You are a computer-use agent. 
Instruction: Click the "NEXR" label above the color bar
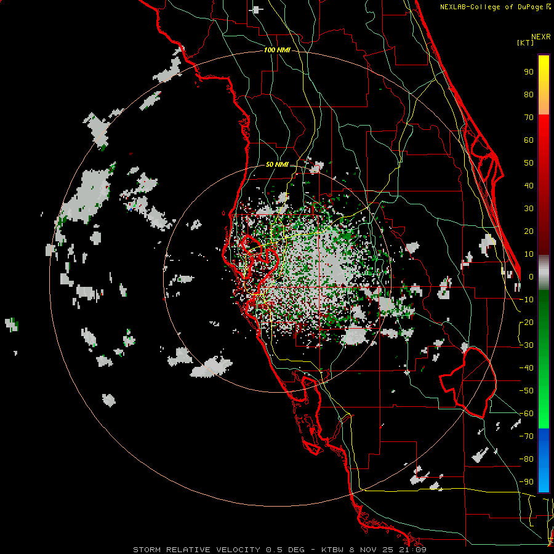[540, 37]
